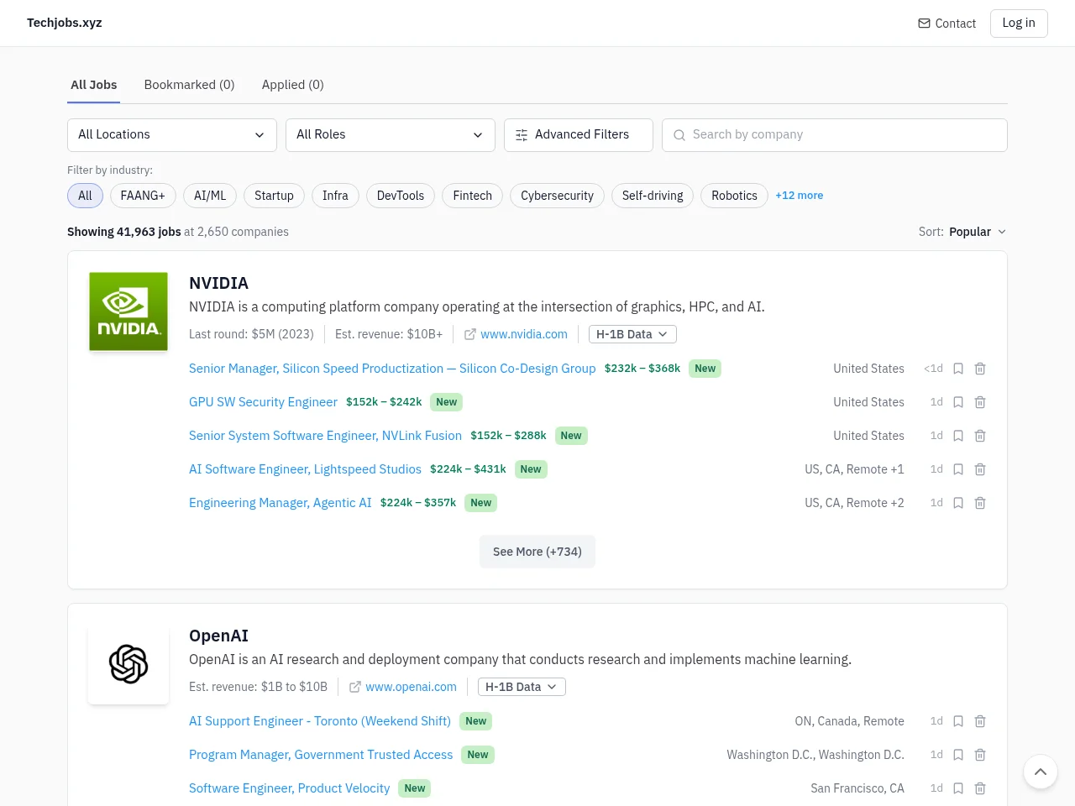1075x806 pixels.
Task: Expand NVIDIA's H-1B Data dropdown
Action: coord(632,334)
